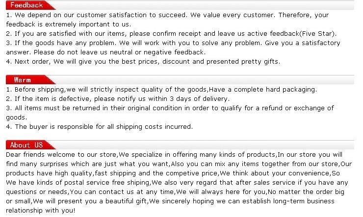This screenshot has height=217, width=363.
Task: Click the red About US section header
Action: (29, 145)
